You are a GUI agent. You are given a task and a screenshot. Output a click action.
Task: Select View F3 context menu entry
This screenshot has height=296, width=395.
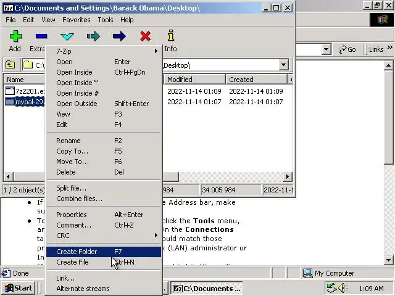[x=104, y=114]
